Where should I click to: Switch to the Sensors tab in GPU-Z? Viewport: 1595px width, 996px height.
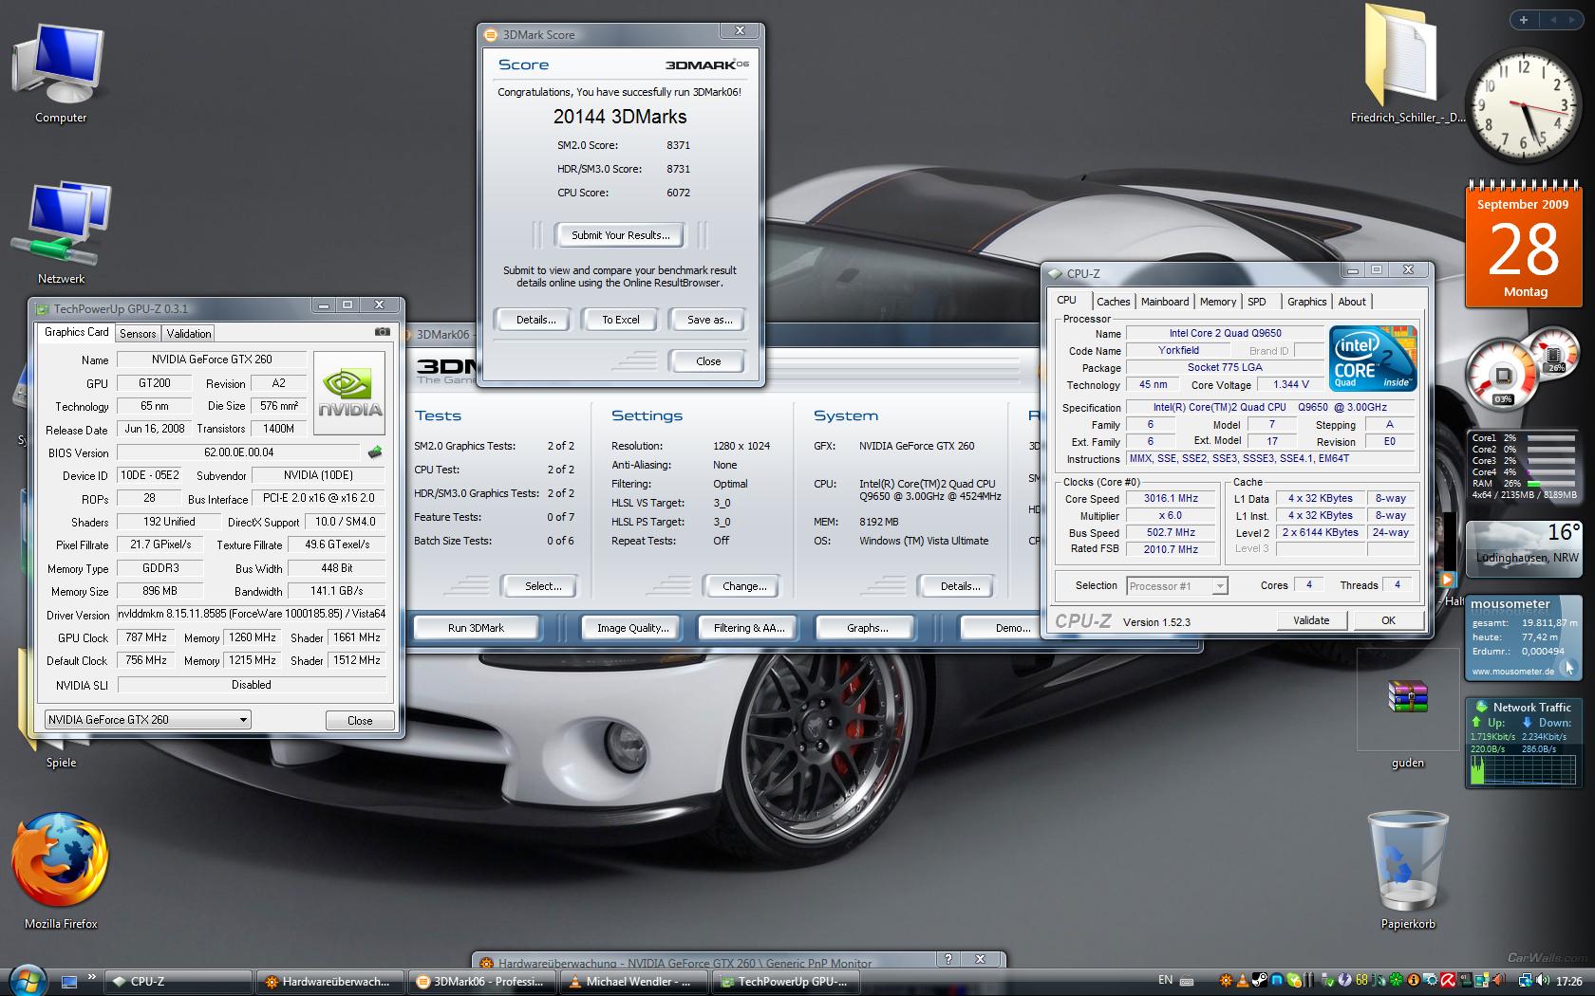tap(138, 334)
